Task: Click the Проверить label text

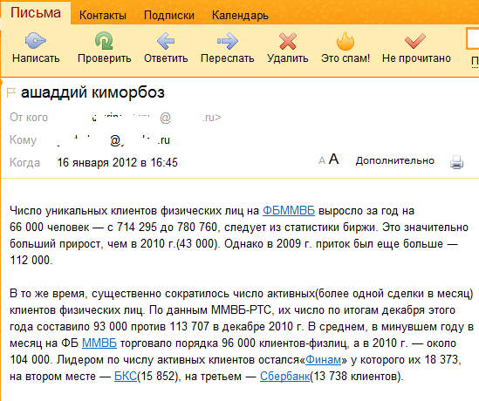Action: [104, 58]
